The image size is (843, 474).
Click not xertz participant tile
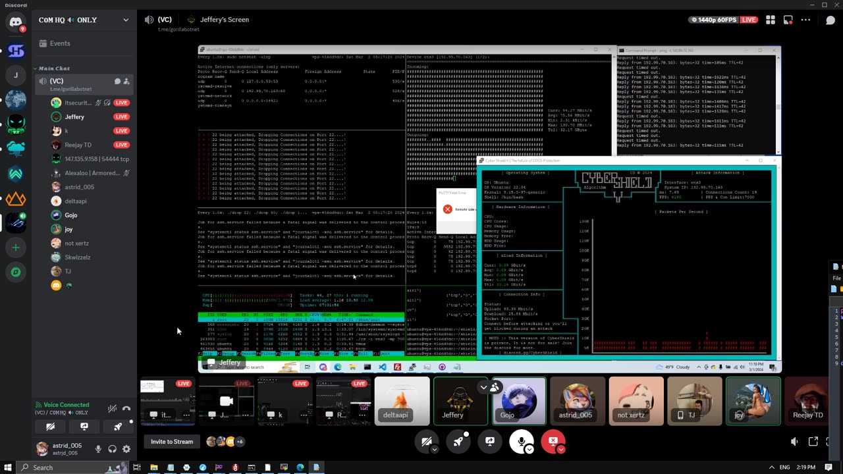click(636, 400)
